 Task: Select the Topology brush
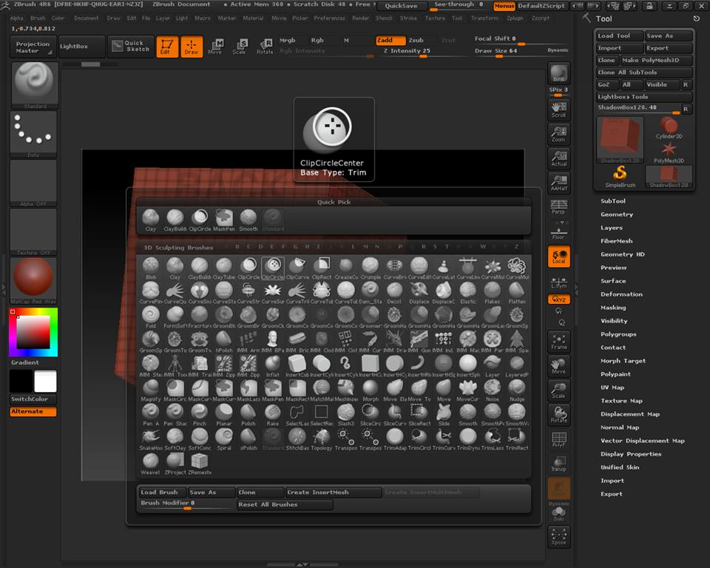point(321,437)
